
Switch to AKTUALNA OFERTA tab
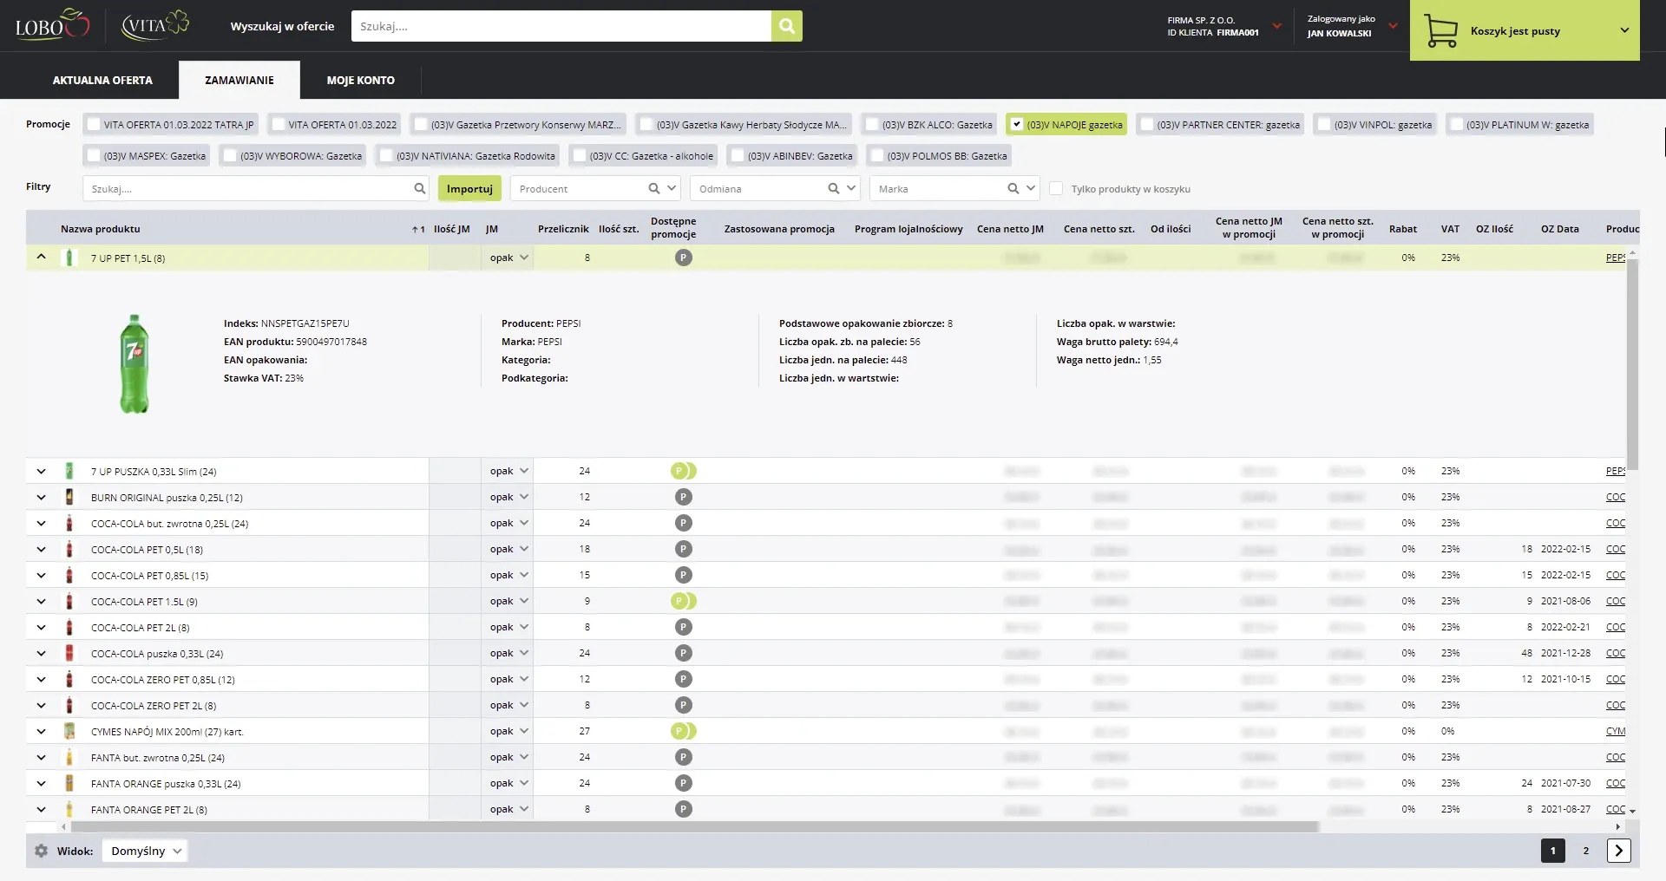point(102,80)
